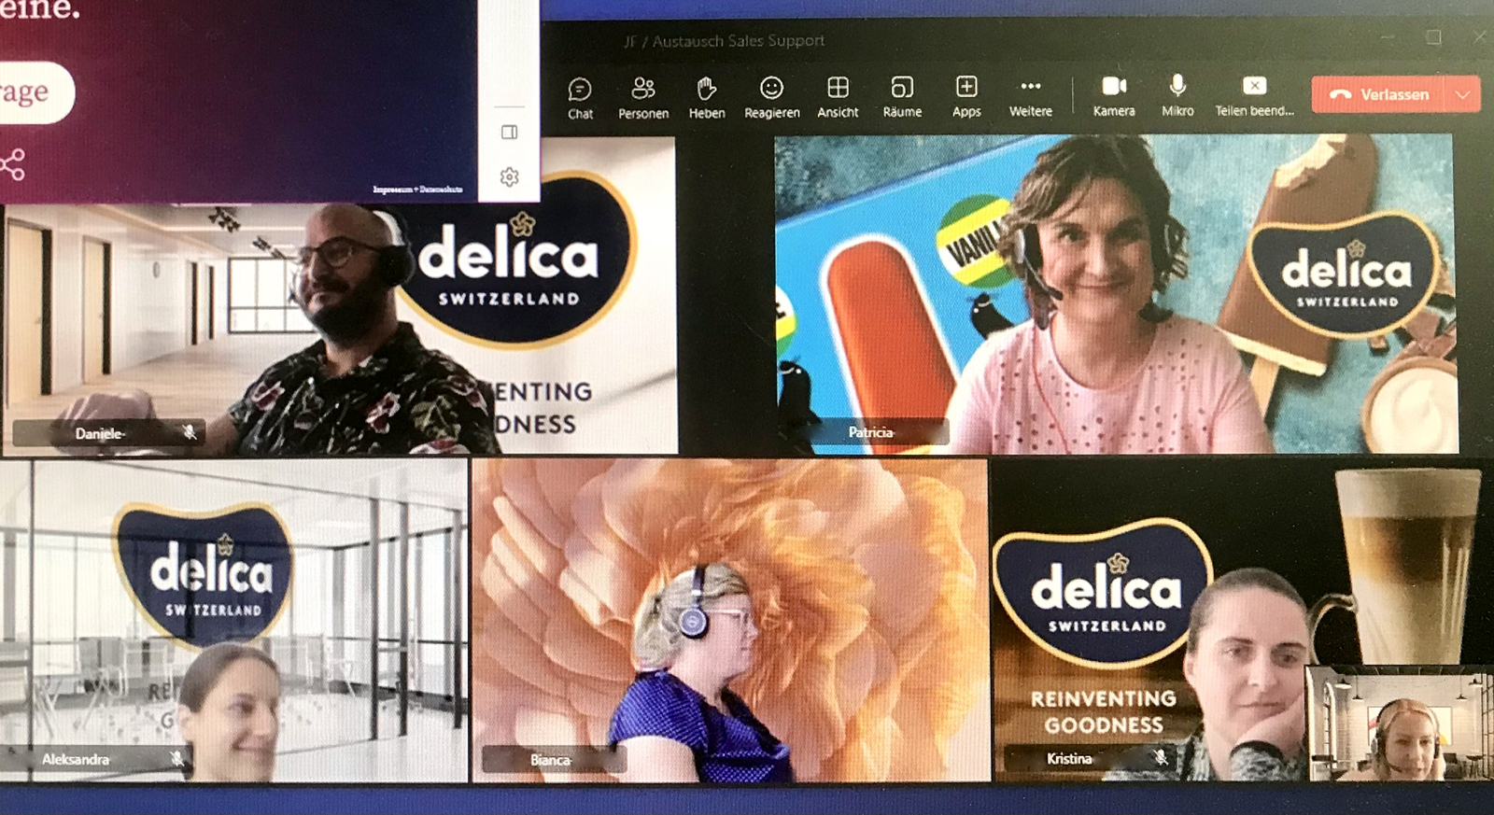The image size is (1494, 815).
Task: Click the muted mic icon beside Kristina
Action: click(x=1161, y=757)
